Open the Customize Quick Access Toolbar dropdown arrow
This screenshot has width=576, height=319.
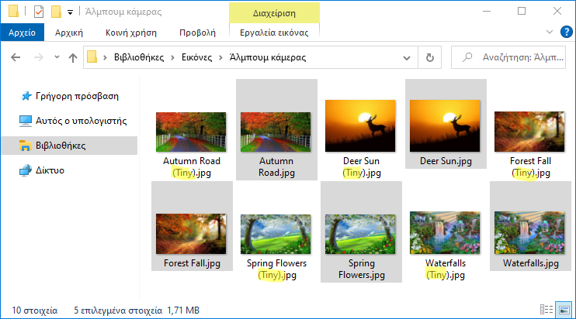click(70, 12)
